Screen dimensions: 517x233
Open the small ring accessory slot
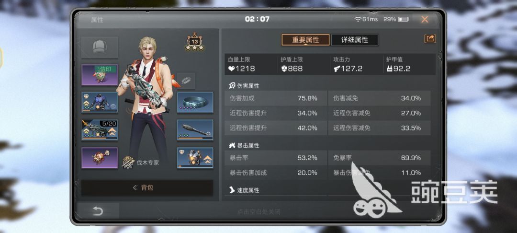point(186,81)
